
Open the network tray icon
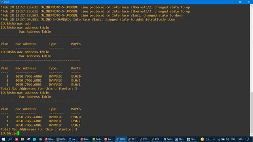pos(219,139)
